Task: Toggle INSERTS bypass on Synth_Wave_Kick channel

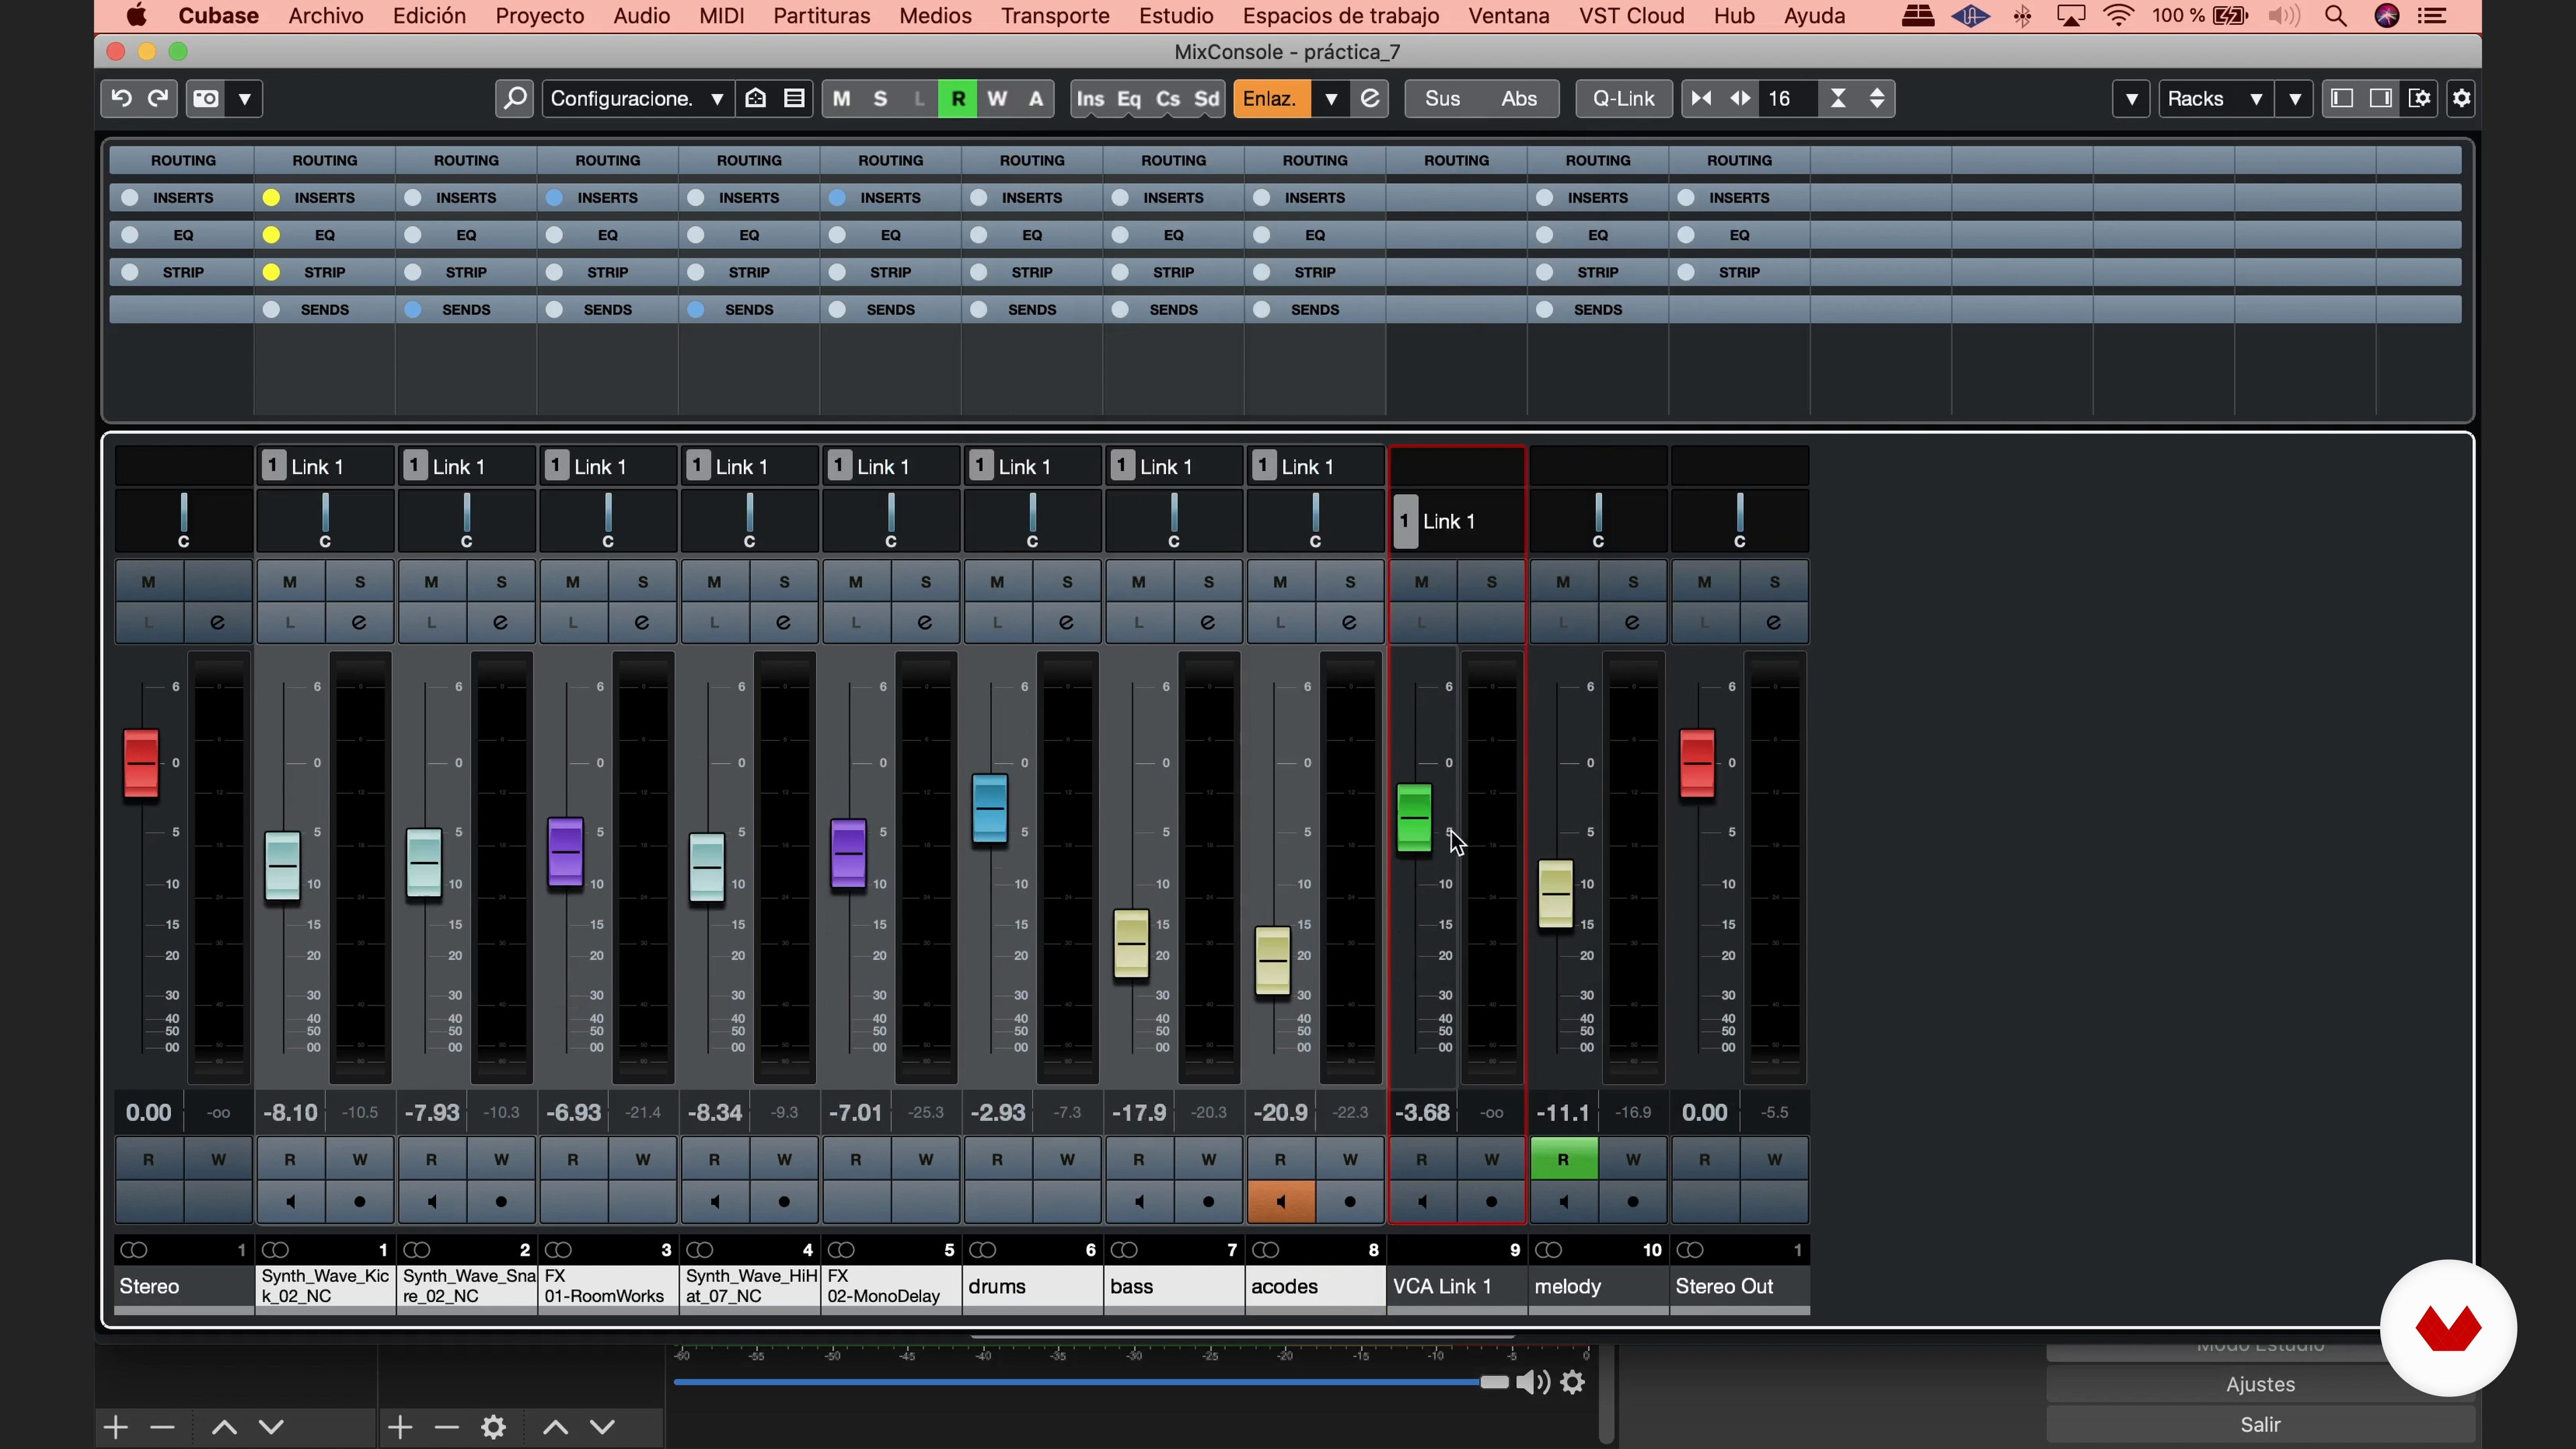Action: pyautogui.click(x=271, y=198)
